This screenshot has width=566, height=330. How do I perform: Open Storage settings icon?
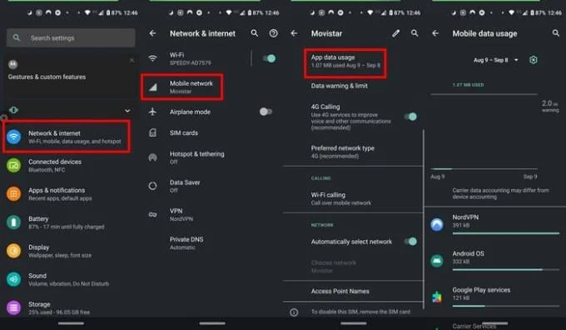click(x=13, y=307)
